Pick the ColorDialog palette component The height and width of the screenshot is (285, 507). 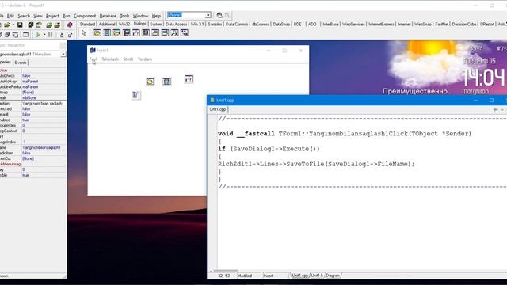146,33
